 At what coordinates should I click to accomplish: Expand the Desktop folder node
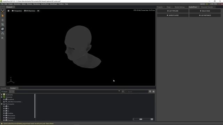[4, 113]
